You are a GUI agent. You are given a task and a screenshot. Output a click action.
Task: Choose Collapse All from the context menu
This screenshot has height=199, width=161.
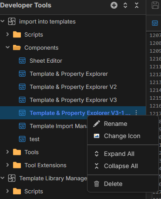point(123,166)
